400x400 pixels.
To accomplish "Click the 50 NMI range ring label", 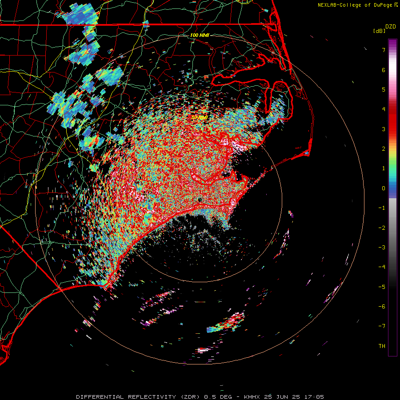I will click(200, 118).
